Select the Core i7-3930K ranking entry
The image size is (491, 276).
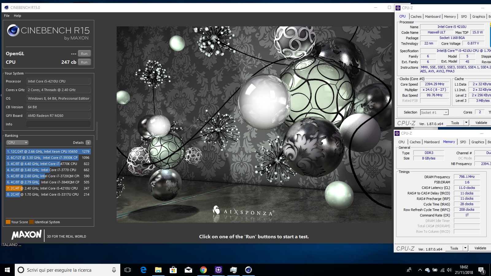tap(48, 158)
